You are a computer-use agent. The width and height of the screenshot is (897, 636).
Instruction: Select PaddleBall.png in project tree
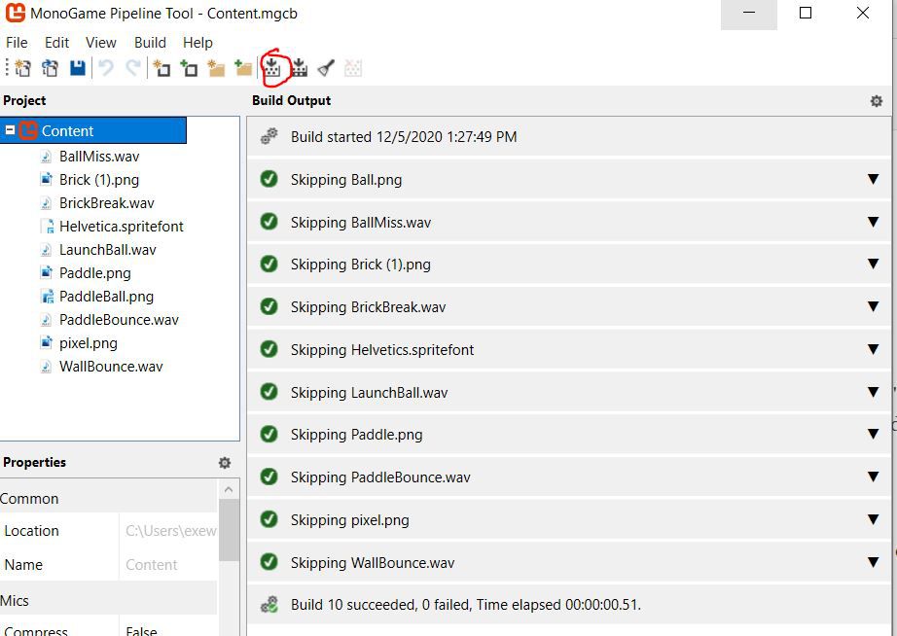pos(106,297)
